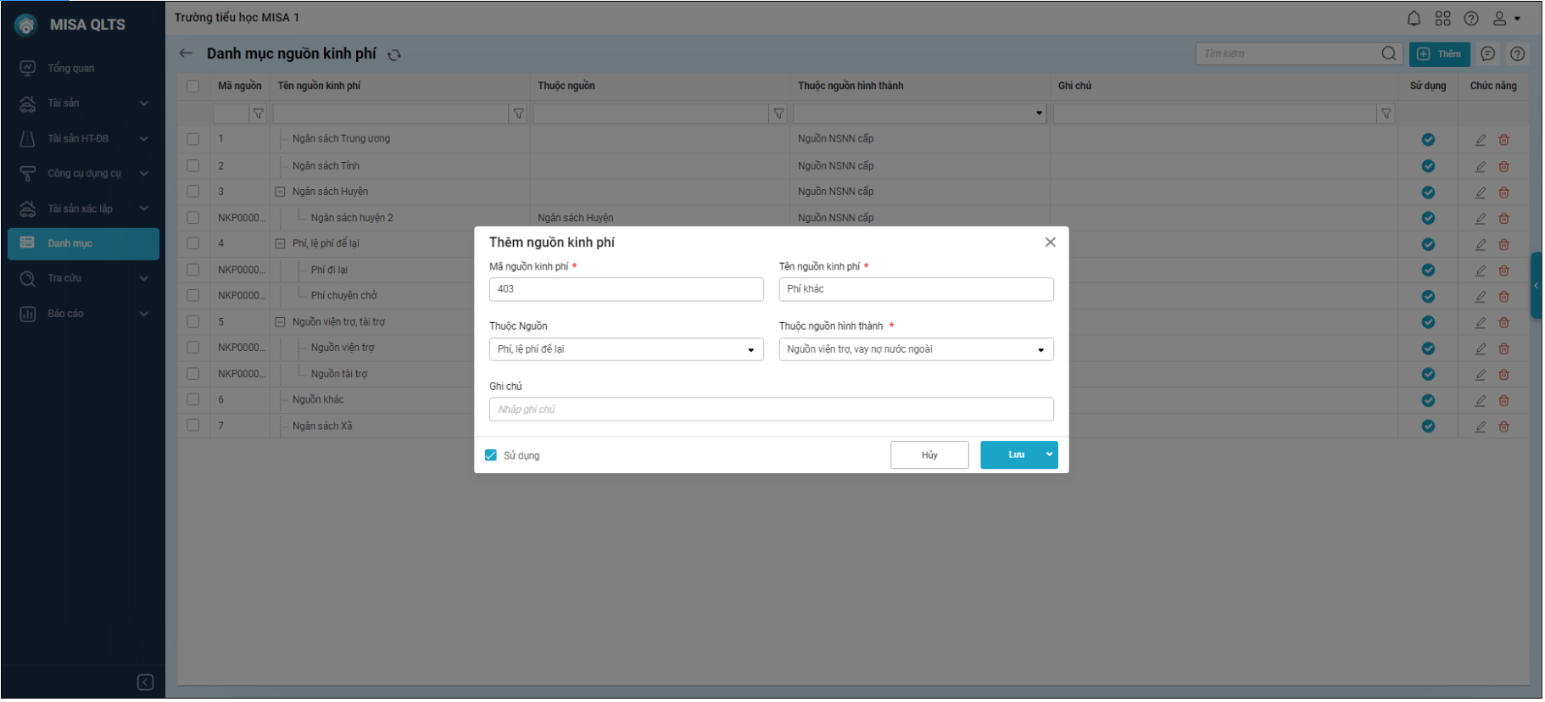Click edit pencil icon for Ngân sách Trung ương
1545x702 pixels.
pyautogui.click(x=1481, y=140)
